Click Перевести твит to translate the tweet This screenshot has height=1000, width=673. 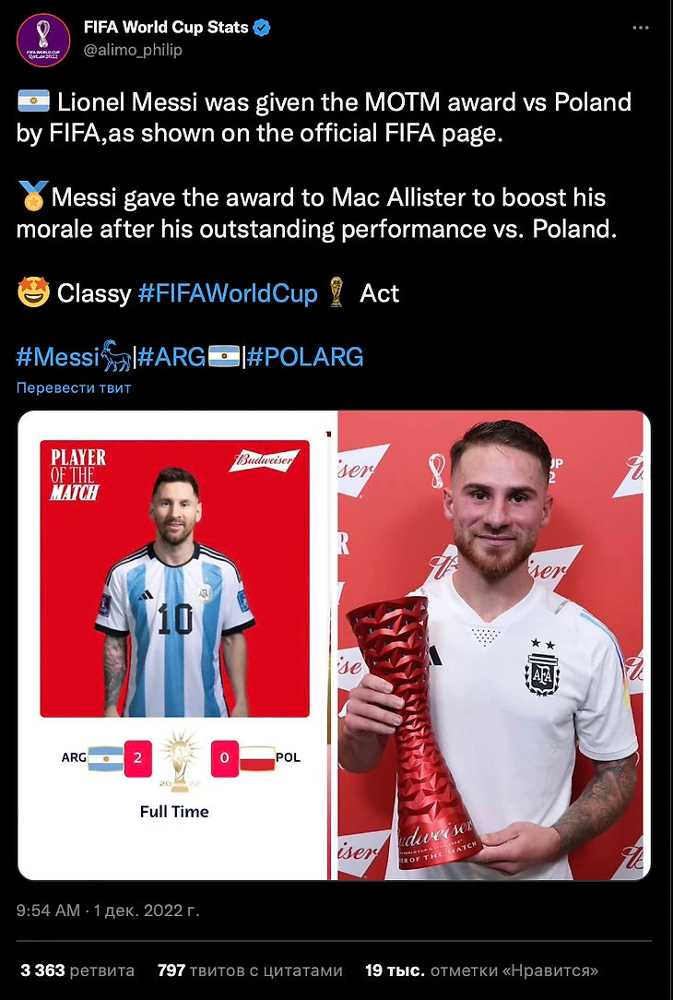(x=74, y=387)
